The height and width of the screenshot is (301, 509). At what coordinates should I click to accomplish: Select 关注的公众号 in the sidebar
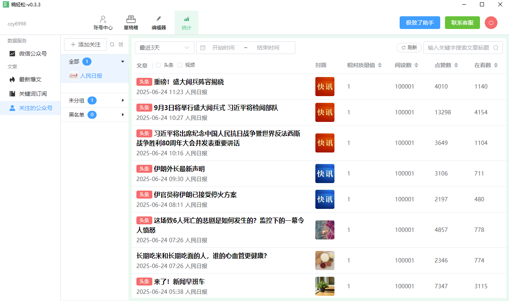point(30,108)
